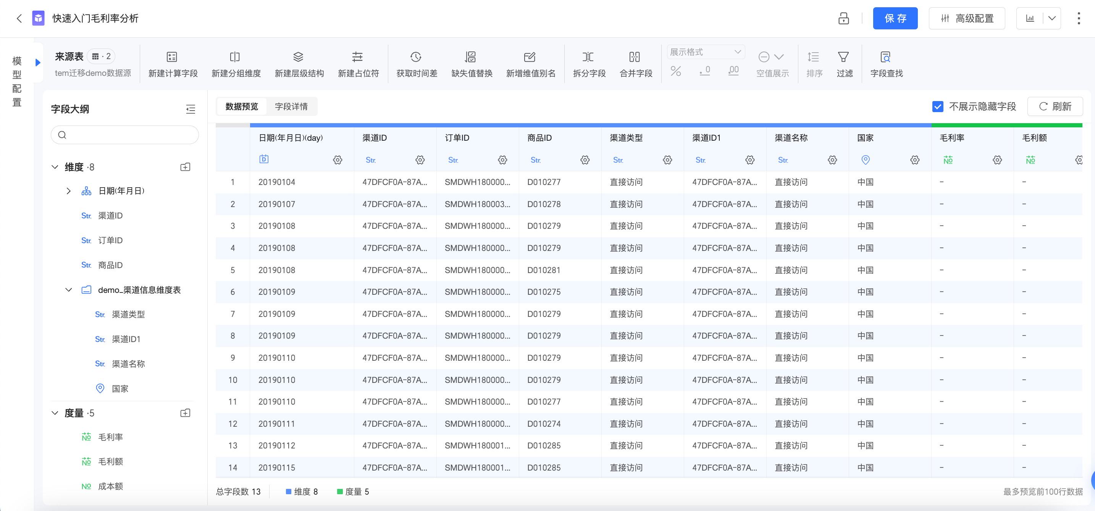Screen dimensions: 1095x511
Task: Click 新建层级结构 tool
Action: pyautogui.click(x=299, y=64)
